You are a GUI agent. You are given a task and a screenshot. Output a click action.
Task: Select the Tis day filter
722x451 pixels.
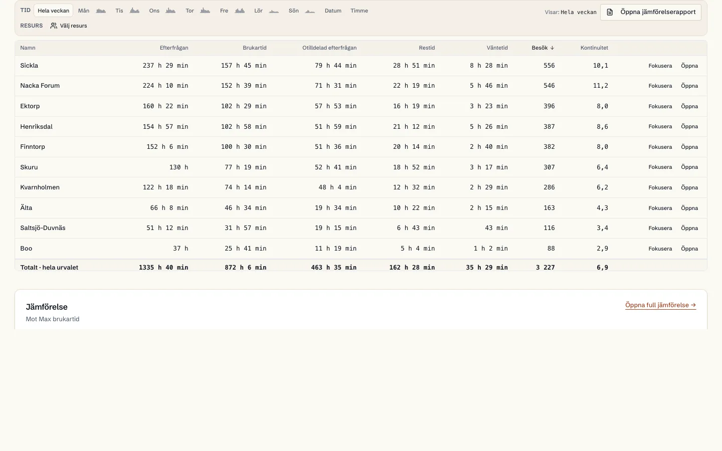(x=119, y=11)
